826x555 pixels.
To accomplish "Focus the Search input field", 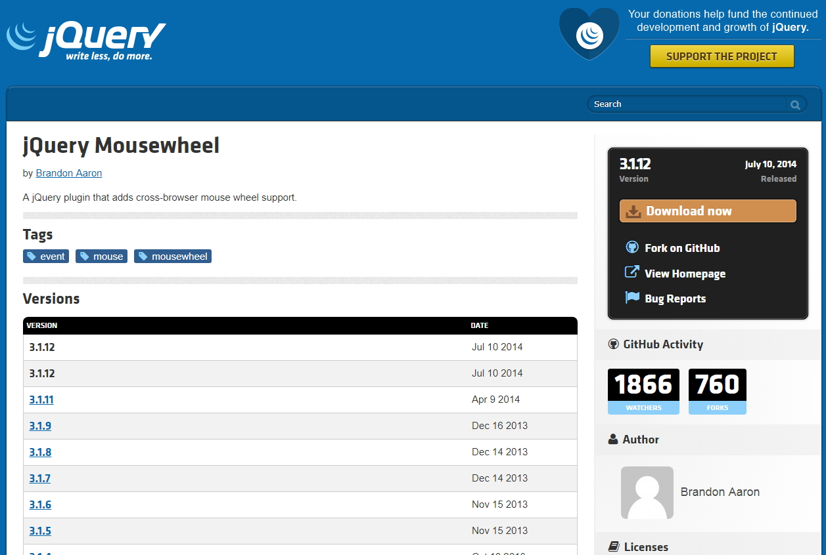I will [687, 104].
